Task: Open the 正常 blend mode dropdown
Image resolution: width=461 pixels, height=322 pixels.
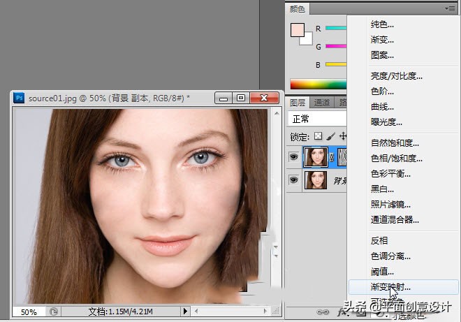Action: pos(318,119)
